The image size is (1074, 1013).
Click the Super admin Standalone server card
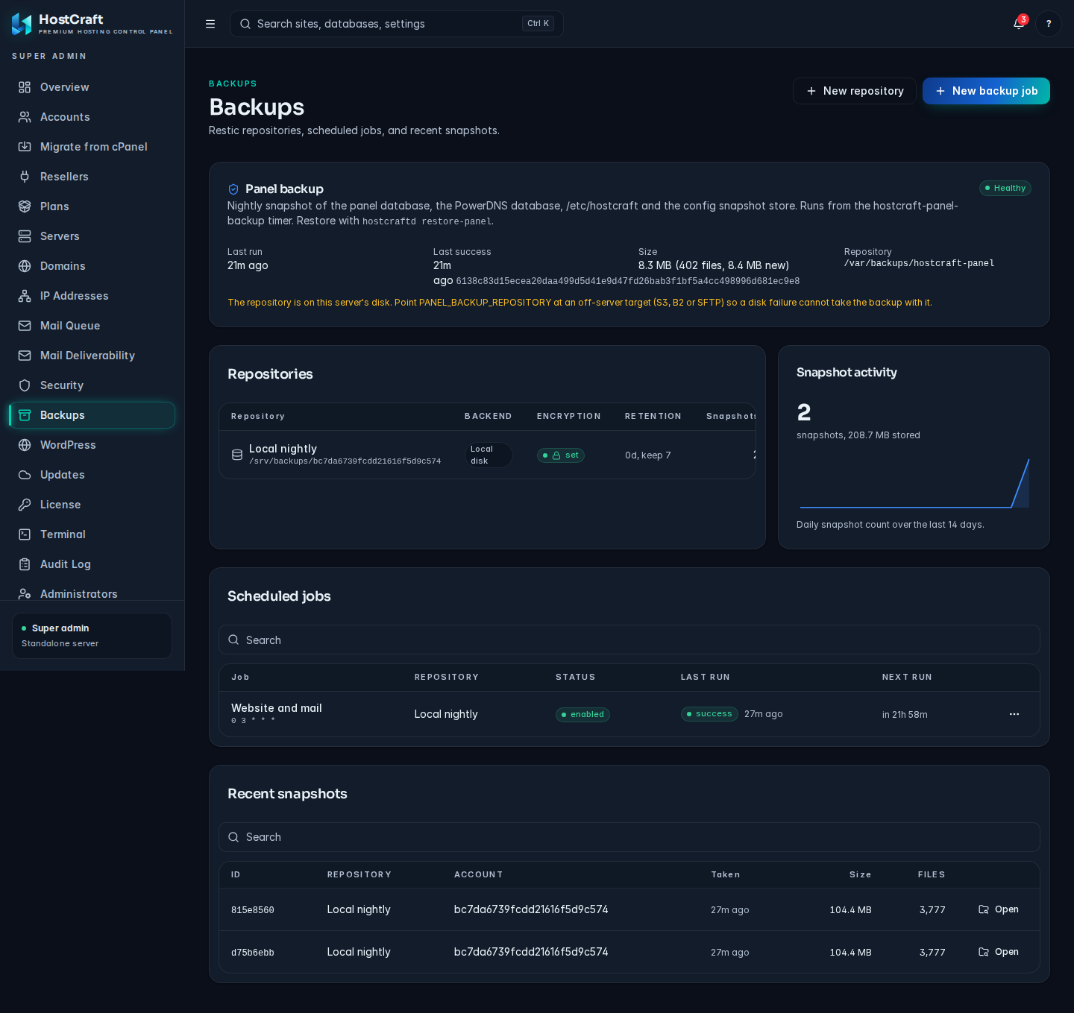pyautogui.click(x=92, y=636)
